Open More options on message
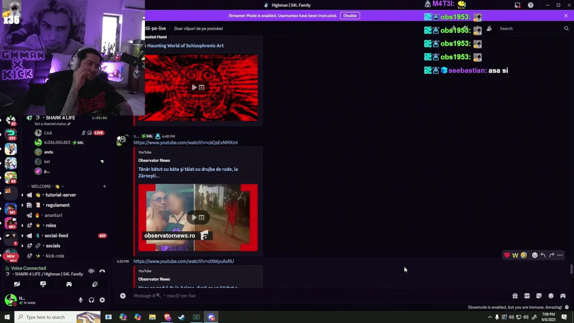Image resolution: width=574 pixels, height=323 pixels. pos(560,255)
